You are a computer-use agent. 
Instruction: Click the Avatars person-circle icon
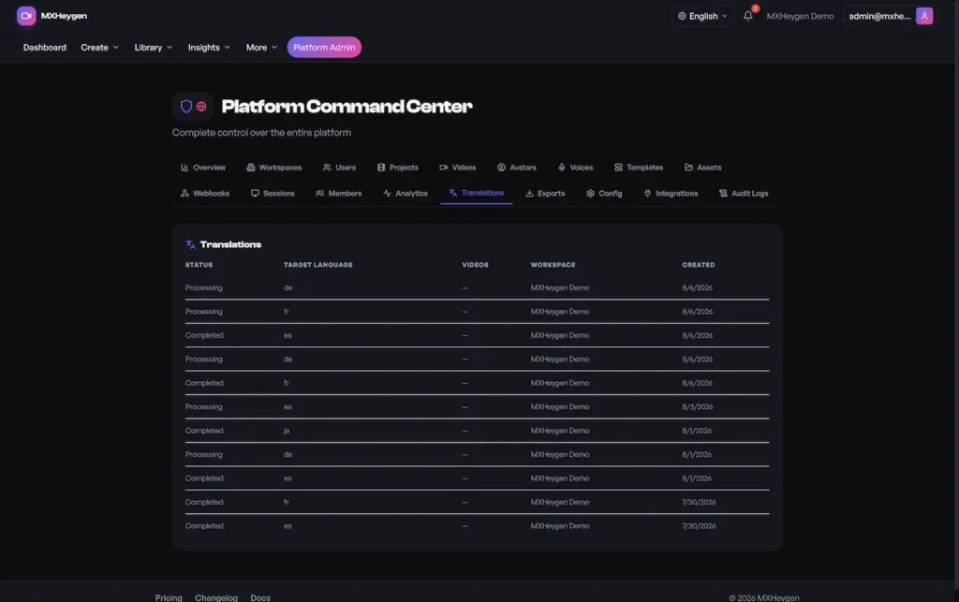502,168
